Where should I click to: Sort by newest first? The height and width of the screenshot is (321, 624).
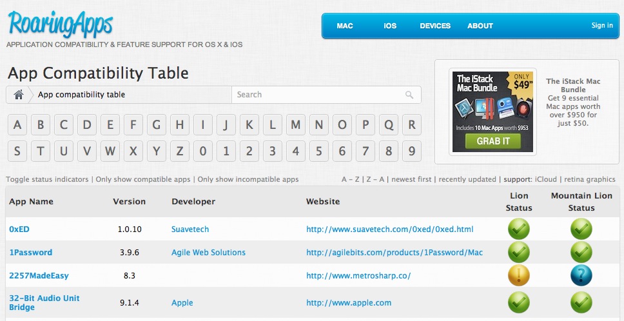tap(411, 179)
